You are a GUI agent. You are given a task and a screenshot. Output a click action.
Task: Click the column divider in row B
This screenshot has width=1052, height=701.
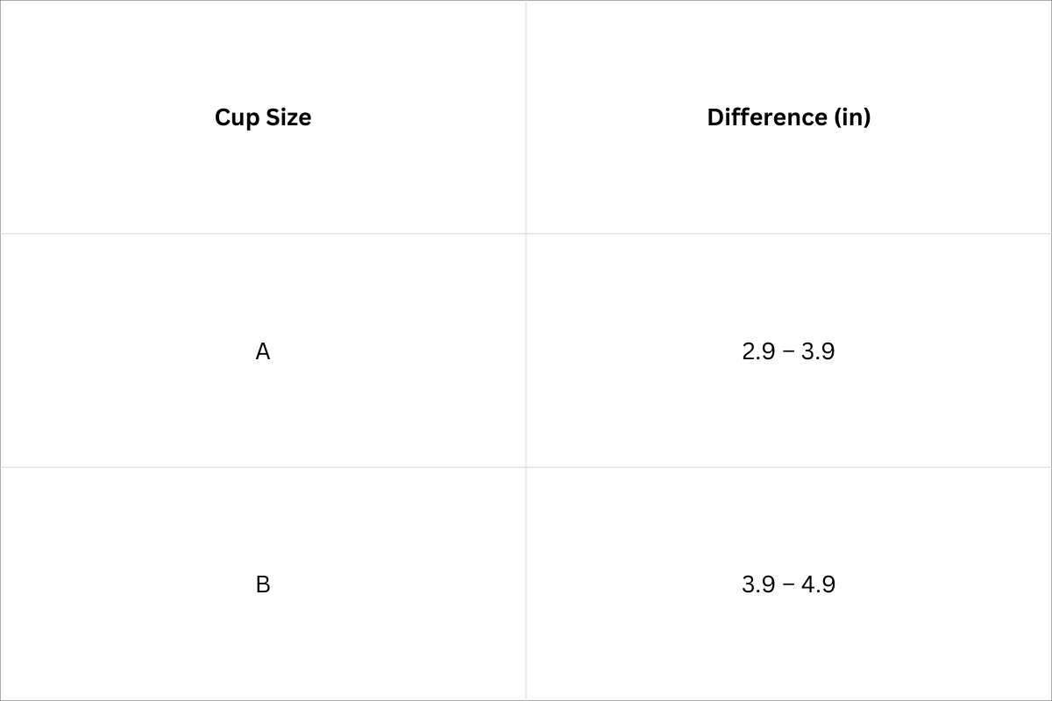click(x=526, y=584)
